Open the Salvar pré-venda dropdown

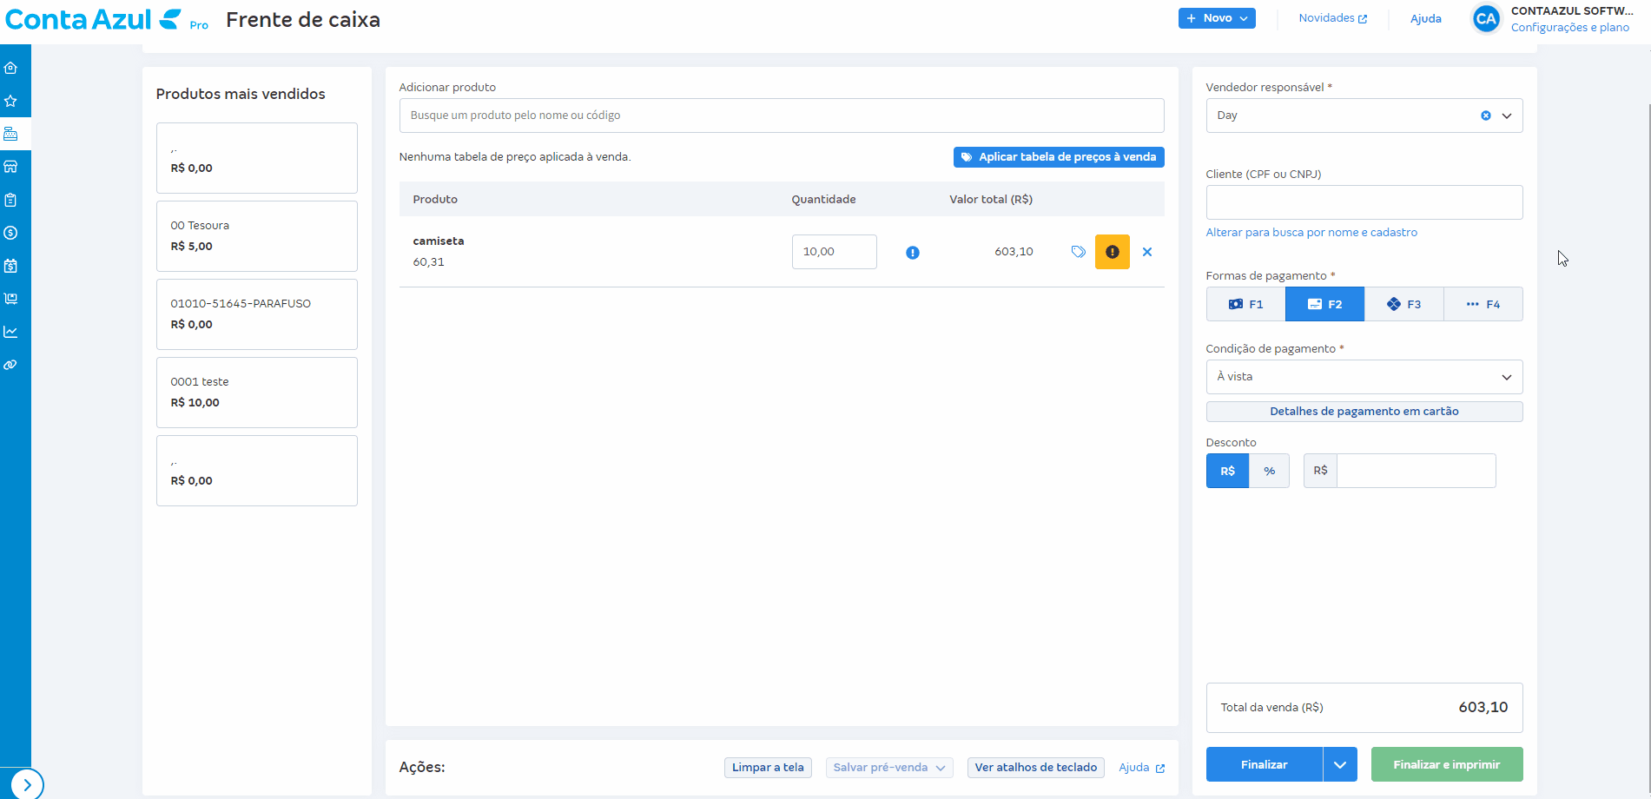(x=889, y=768)
